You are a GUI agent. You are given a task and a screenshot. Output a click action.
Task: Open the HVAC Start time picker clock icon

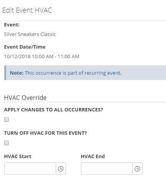61,168
